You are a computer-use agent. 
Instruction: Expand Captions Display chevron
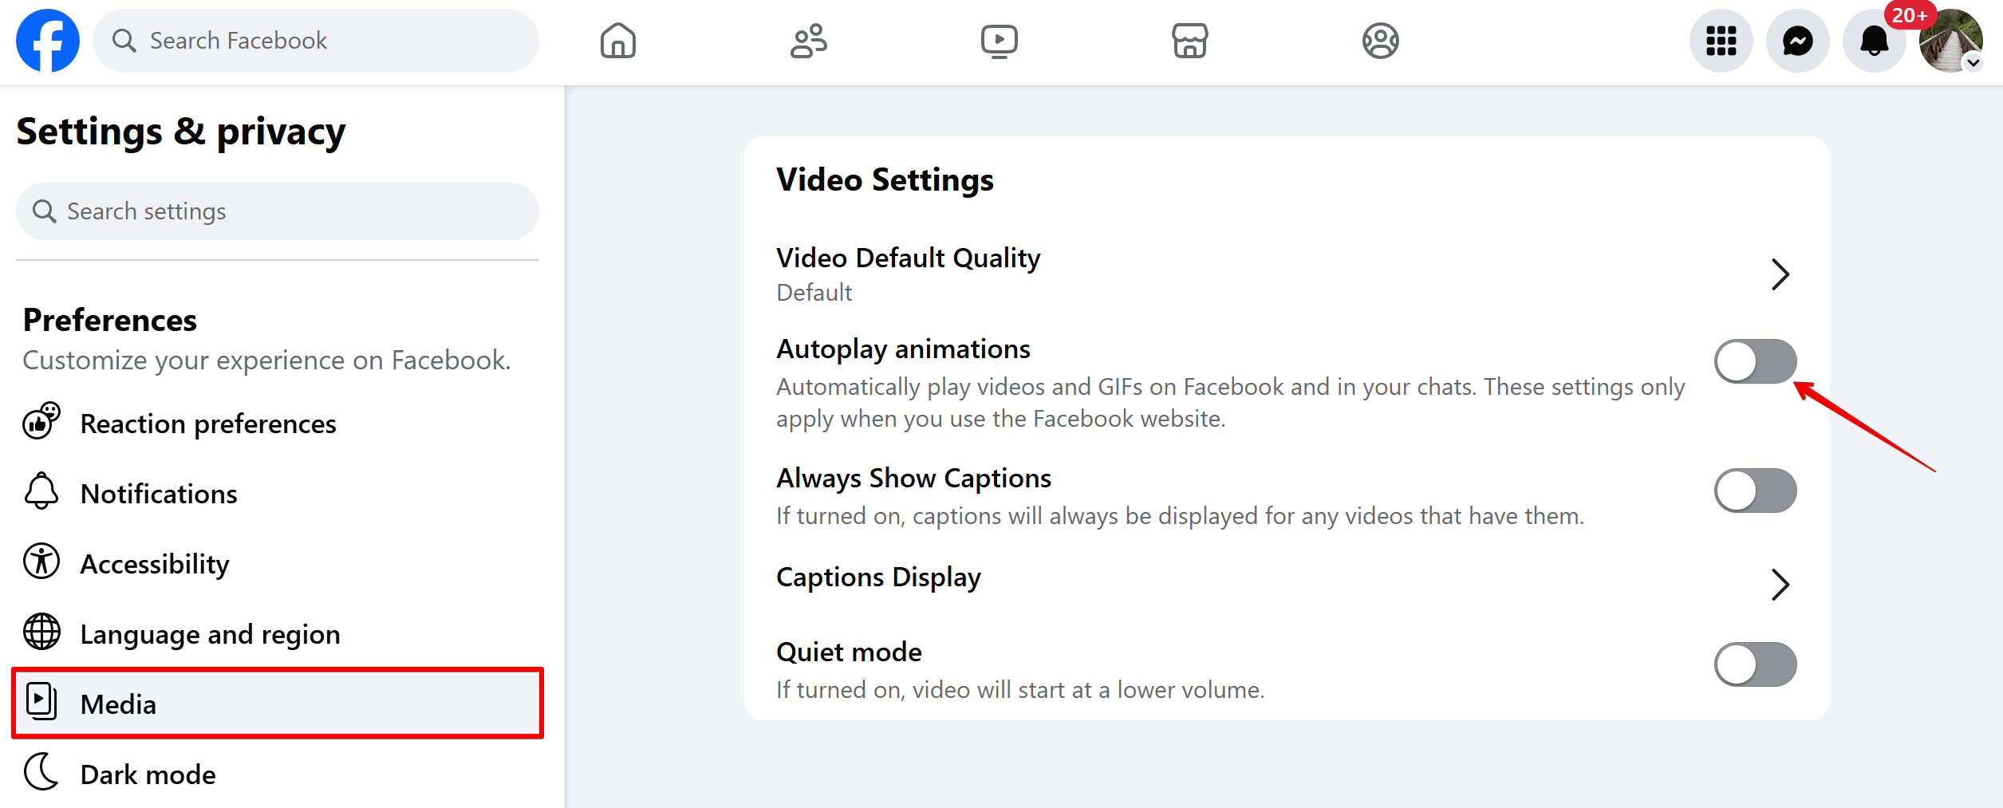pyautogui.click(x=1780, y=585)
